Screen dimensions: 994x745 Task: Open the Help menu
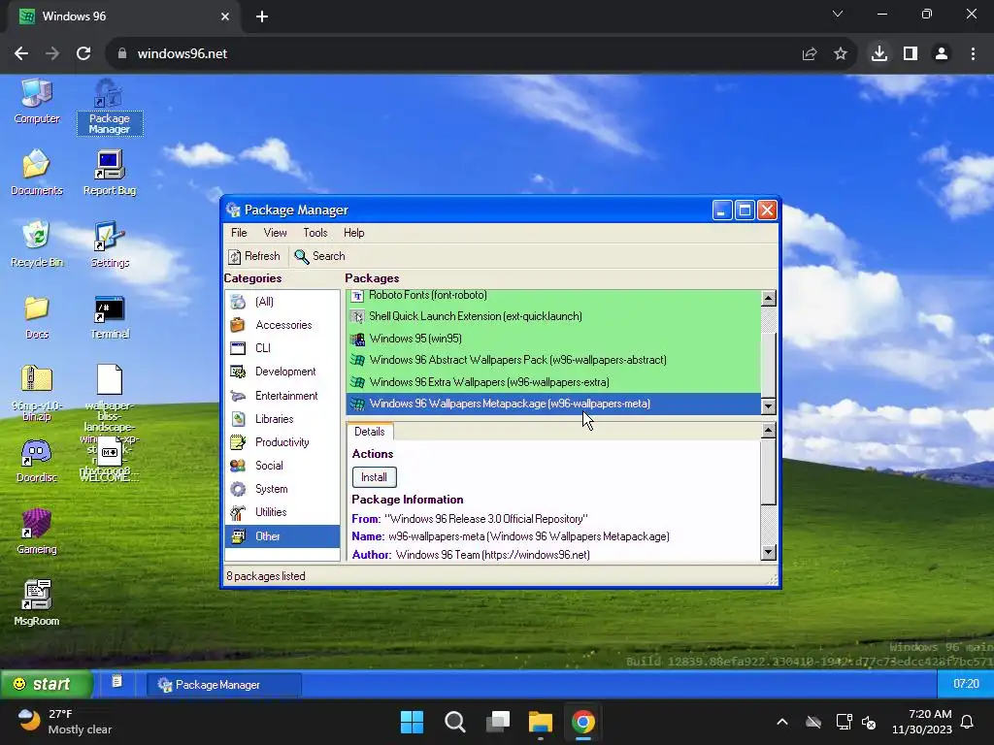pos(353,233)
